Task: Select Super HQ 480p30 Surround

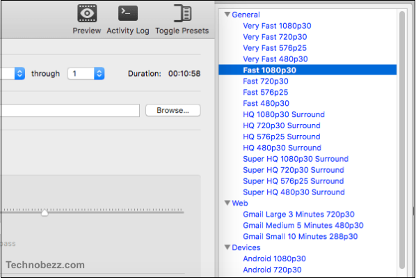Action: 294,192
